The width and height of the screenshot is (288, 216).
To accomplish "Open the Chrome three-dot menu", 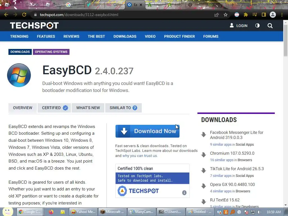I will click(x=282, y=15).
